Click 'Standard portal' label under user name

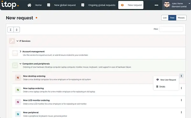(x=179, y=7)
